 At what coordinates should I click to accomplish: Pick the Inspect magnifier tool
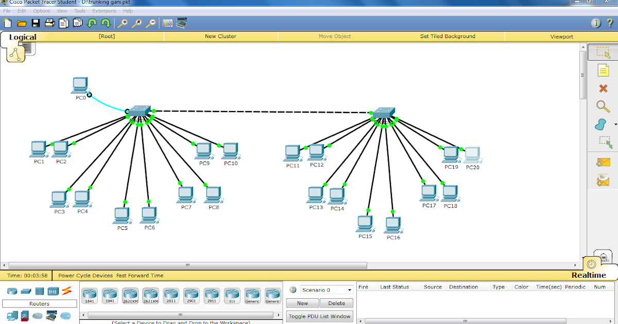[x=603, y=106]
